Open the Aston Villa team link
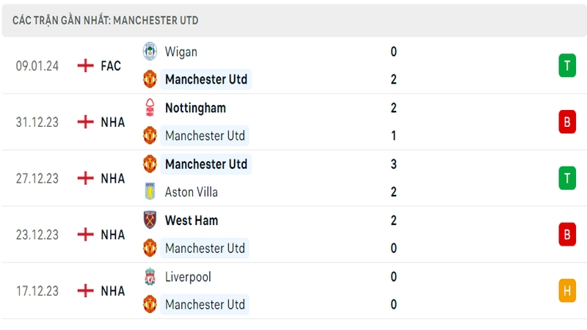Image resolution: width=587 pixels, height=330 pixels. [x=192, y=192]
